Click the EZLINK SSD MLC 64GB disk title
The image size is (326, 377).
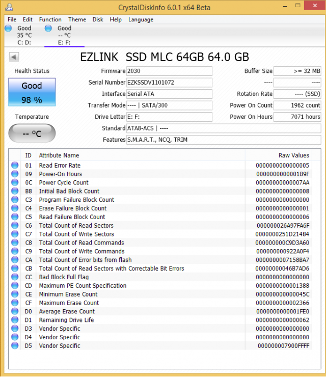(165, 57)
